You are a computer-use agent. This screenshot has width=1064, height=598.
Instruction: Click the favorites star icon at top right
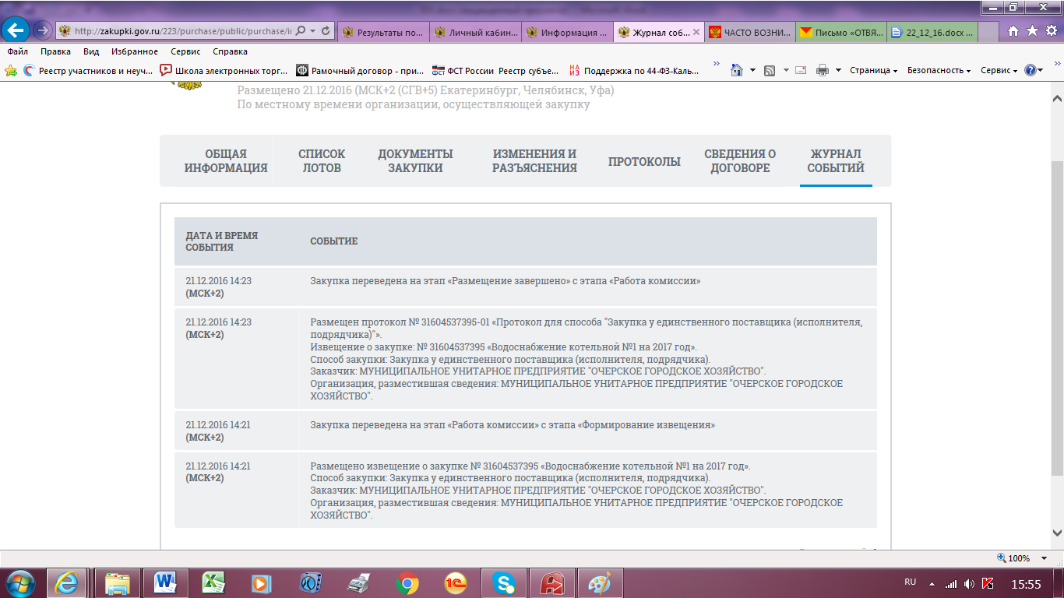1031,31
